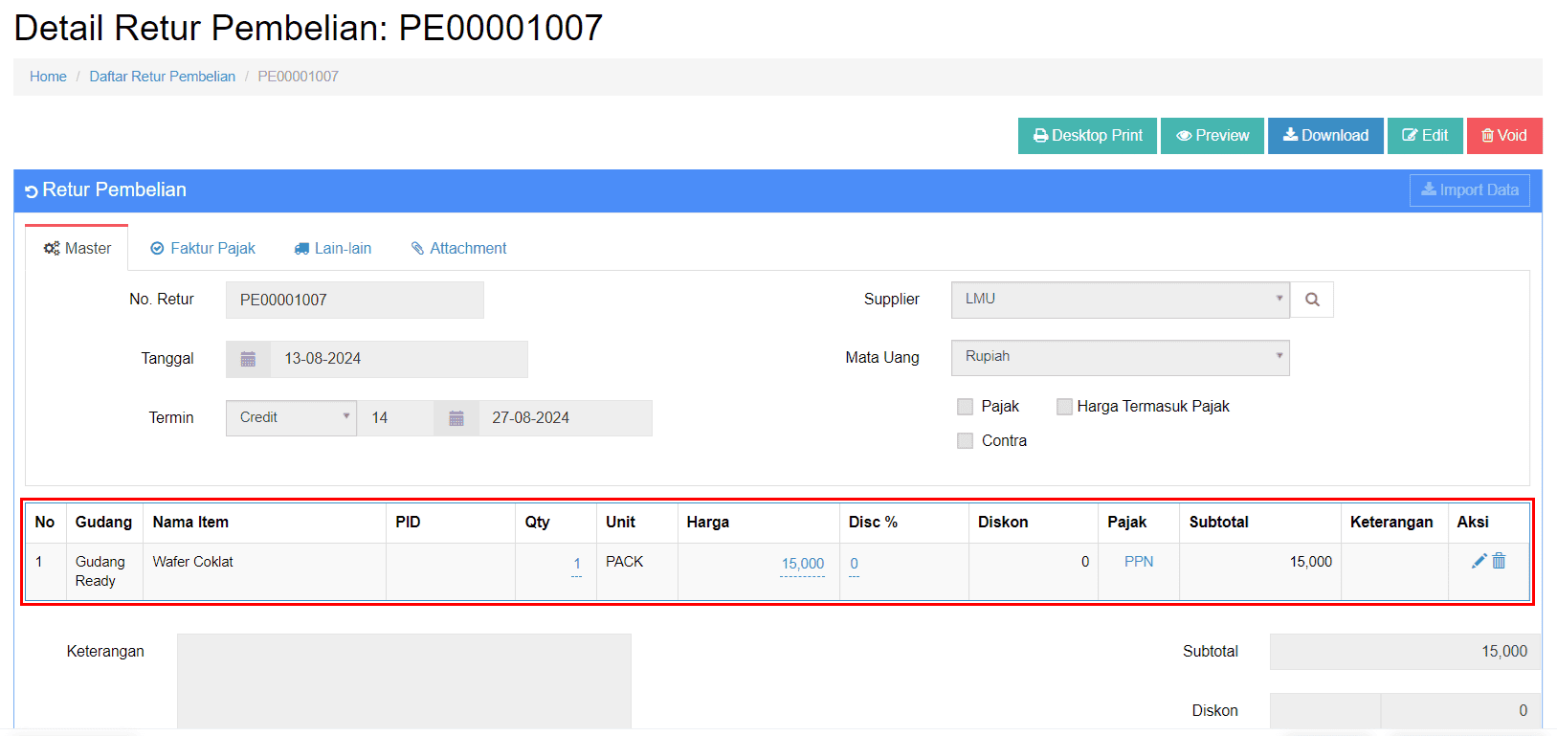Open the Lain-lain tab
Image resolution: width=1557 pixels, height=736 pixels.
pyautogui.click(x=333, y=249)
